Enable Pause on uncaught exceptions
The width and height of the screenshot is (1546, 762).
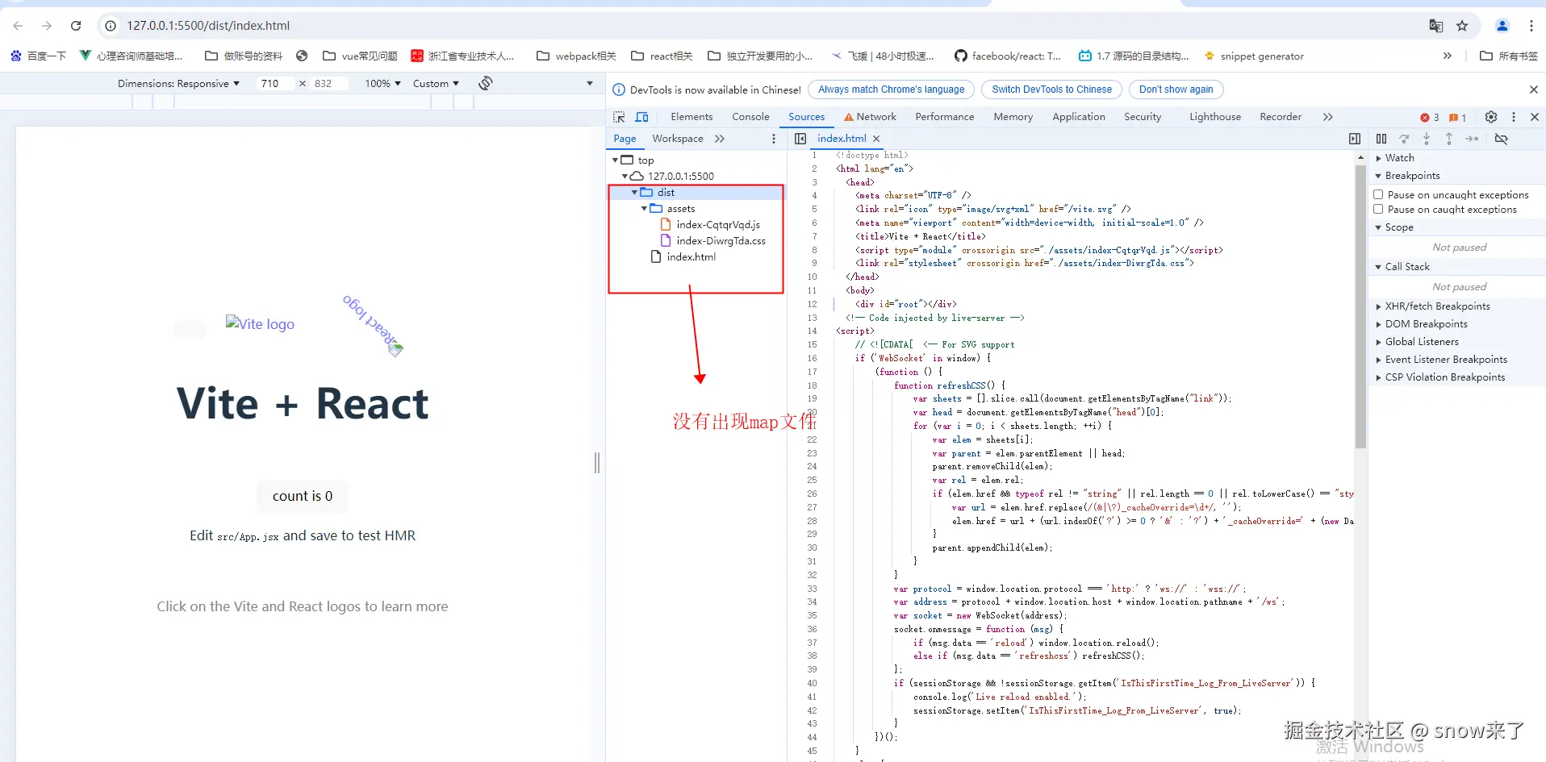tap(1379, 194)
